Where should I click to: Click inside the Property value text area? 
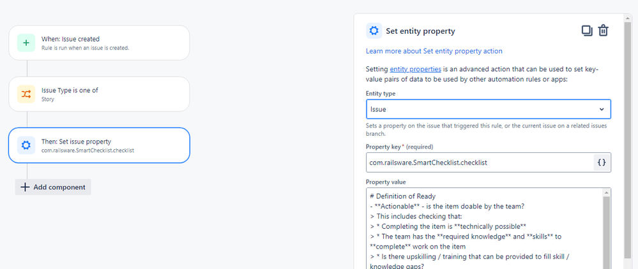pos(484,228)
